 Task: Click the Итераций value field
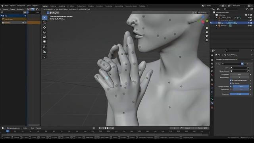tap(239, 74)
